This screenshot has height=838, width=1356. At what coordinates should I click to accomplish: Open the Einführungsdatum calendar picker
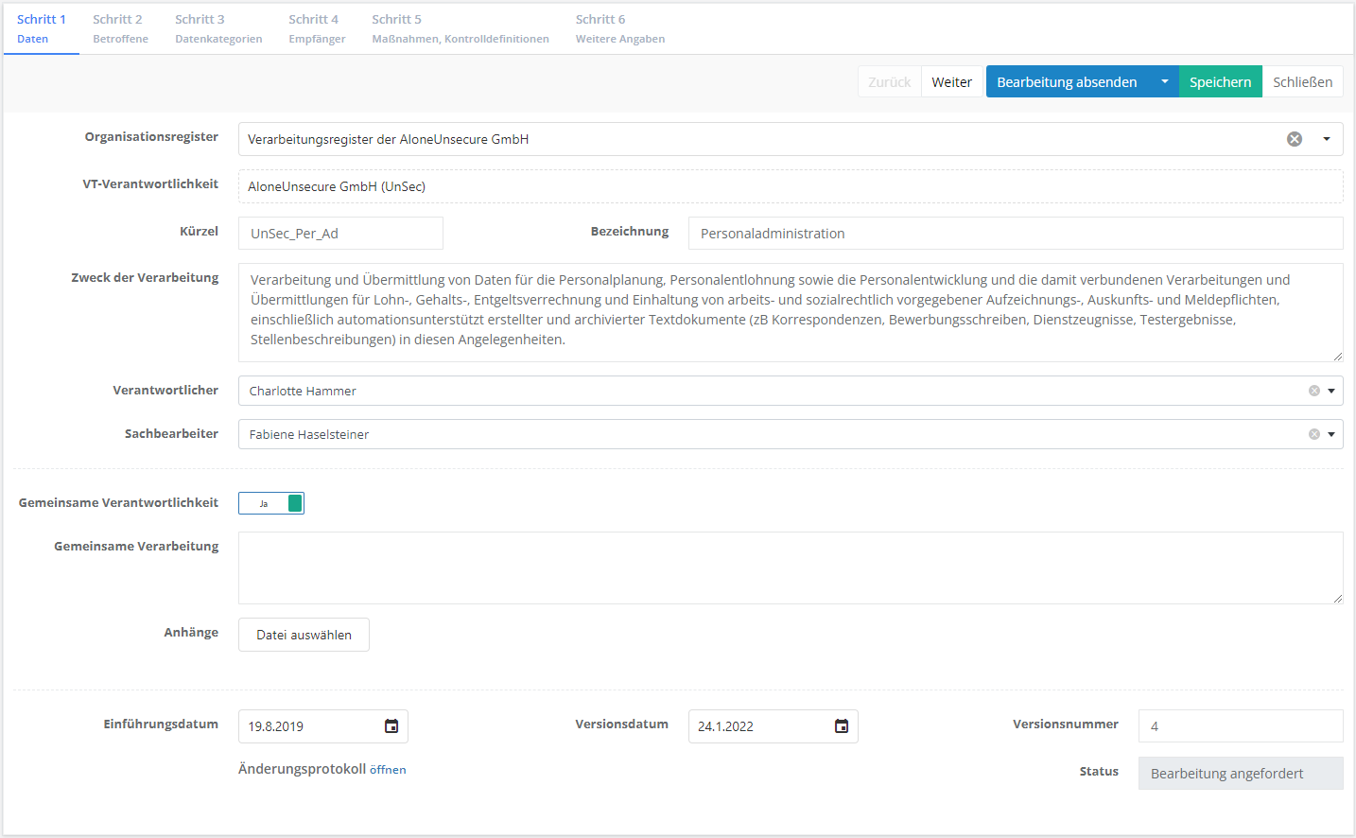391,726
